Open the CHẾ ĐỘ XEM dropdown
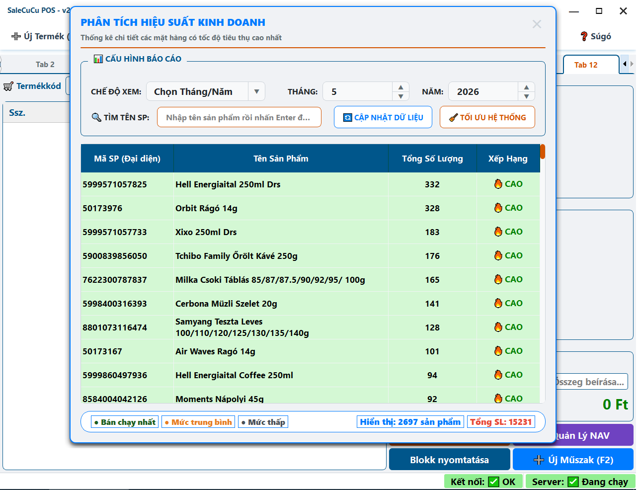 [256, 91]
